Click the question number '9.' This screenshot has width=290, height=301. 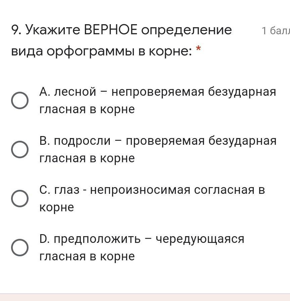pyautogui.click(x=17, y=30)
